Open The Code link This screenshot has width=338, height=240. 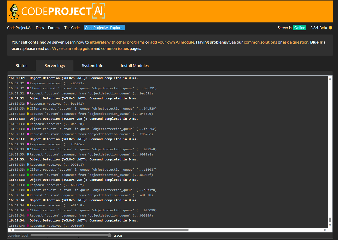pyautogui.click(x=72, y=28)
